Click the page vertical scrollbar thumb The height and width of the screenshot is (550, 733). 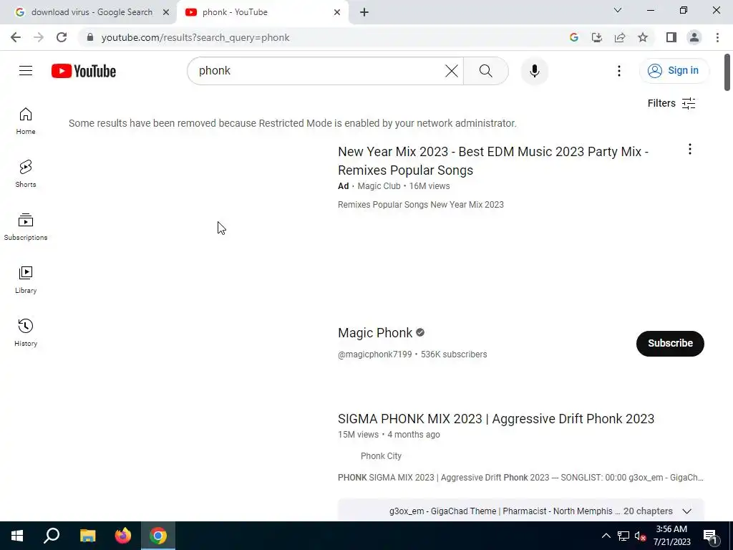[727, 72]
